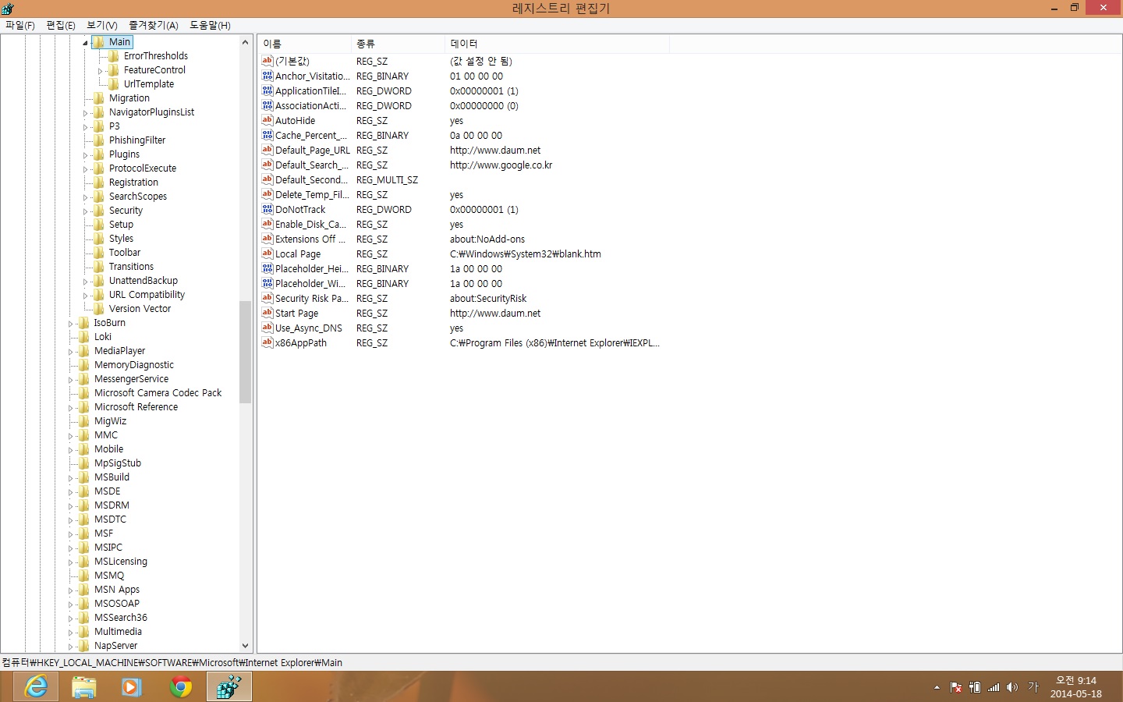Click the Anchor_Visitation binary value icon

[267, 76]
